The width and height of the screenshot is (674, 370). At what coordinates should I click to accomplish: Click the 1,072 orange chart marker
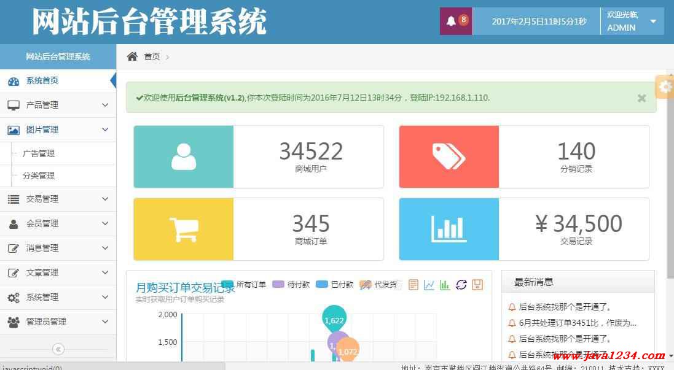(347, 350)
